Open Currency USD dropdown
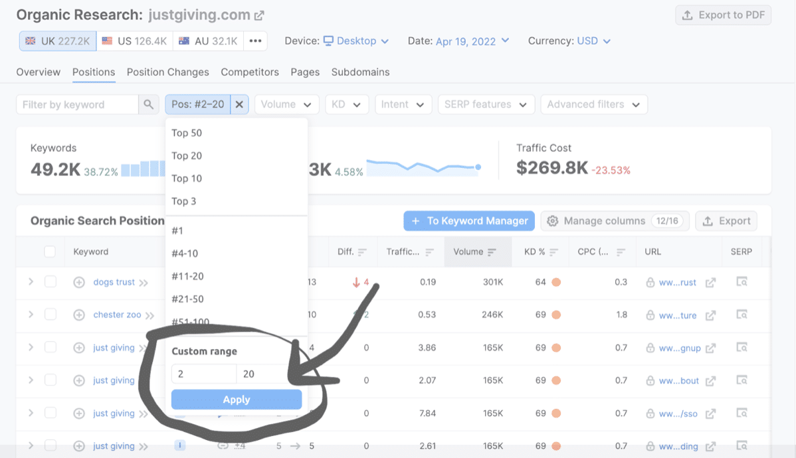The height and width of the screenshot is (458, 796). (x=593, y=41)
